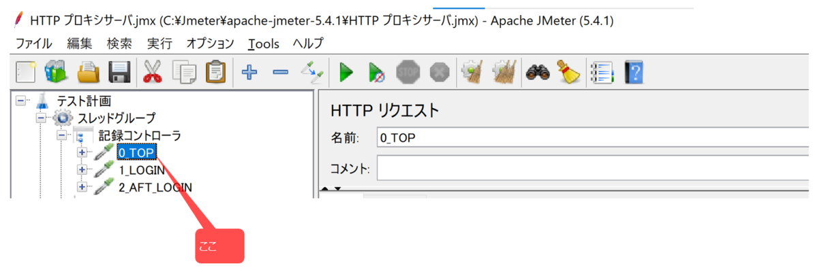Expand all nodes with plus icon
Screen dimensions: 818x274
[249, 71]
